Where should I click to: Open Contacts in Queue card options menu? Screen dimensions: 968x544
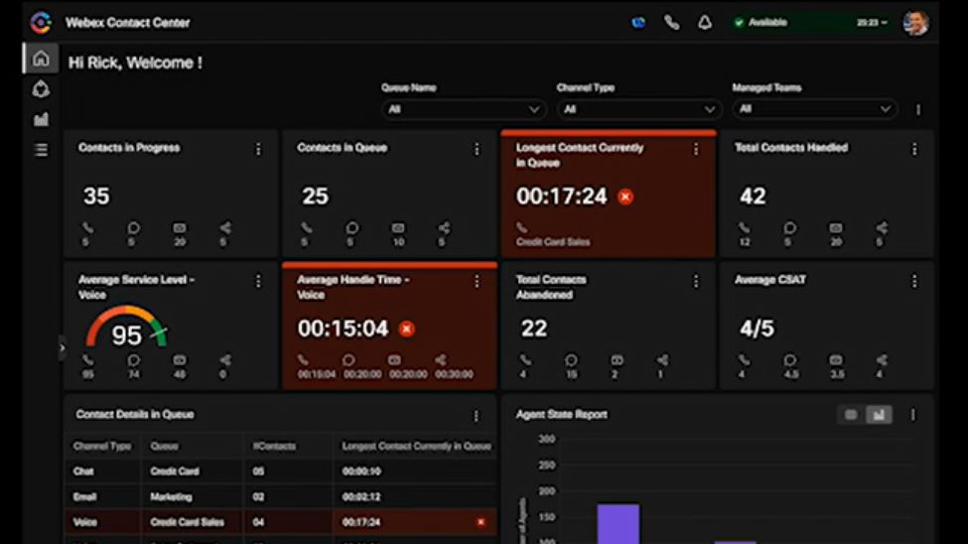pos(477,150)
